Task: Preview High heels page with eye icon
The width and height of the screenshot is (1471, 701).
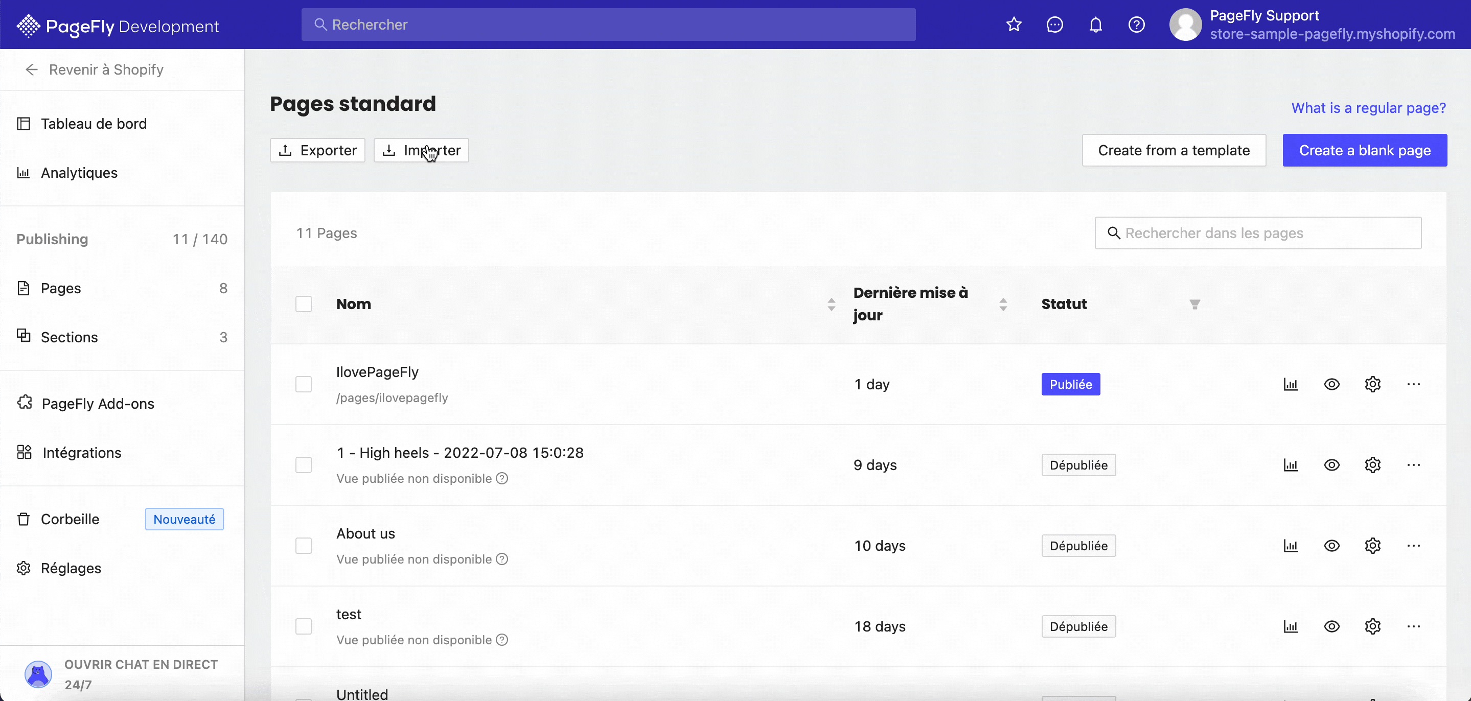Action: pyautogui.click(x=1331, y=465)
